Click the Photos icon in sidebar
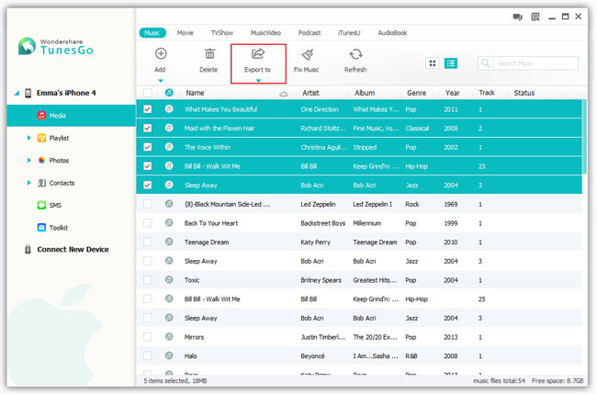 coord(41,161)
